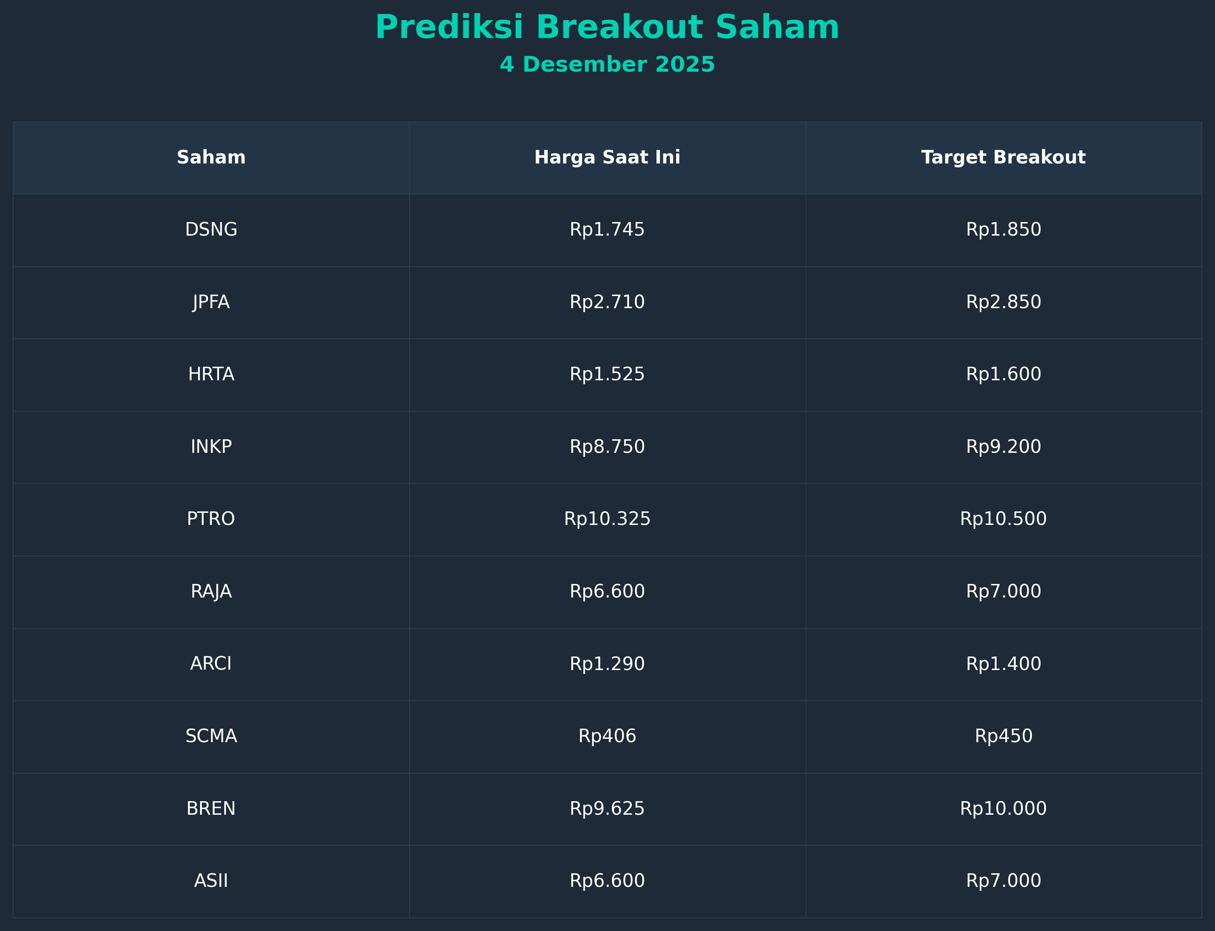Click the JPFA stock ticker cell
1215x931 pixels.
[211, 302]
